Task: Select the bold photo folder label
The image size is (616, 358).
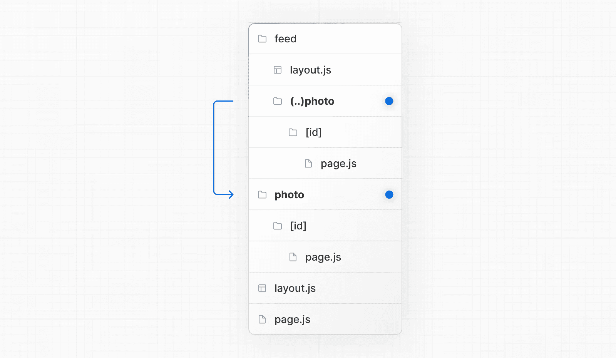Action: 289,195
